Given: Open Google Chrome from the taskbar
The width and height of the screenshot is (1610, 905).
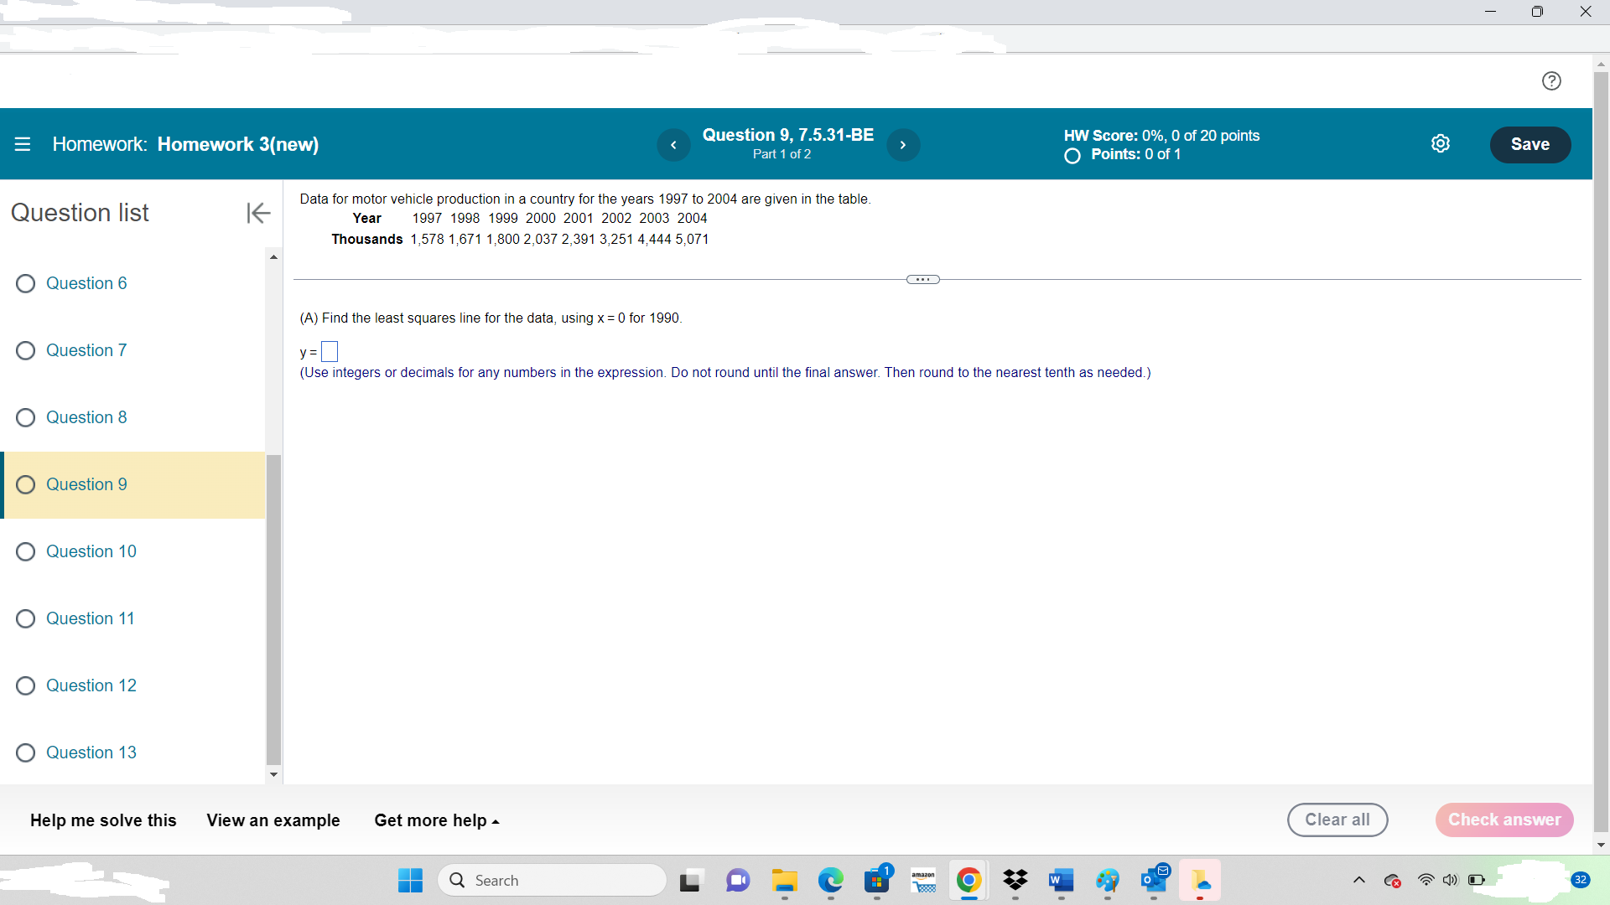Looking at the screenshot, I should [x=969, y=880].
